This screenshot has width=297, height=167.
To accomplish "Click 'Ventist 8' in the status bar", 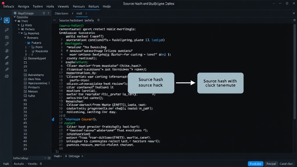I will click(35, 164).
